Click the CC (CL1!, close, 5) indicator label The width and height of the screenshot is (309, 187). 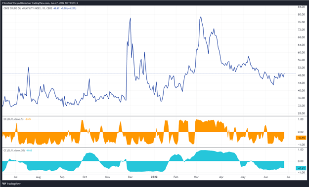point(13,119)
